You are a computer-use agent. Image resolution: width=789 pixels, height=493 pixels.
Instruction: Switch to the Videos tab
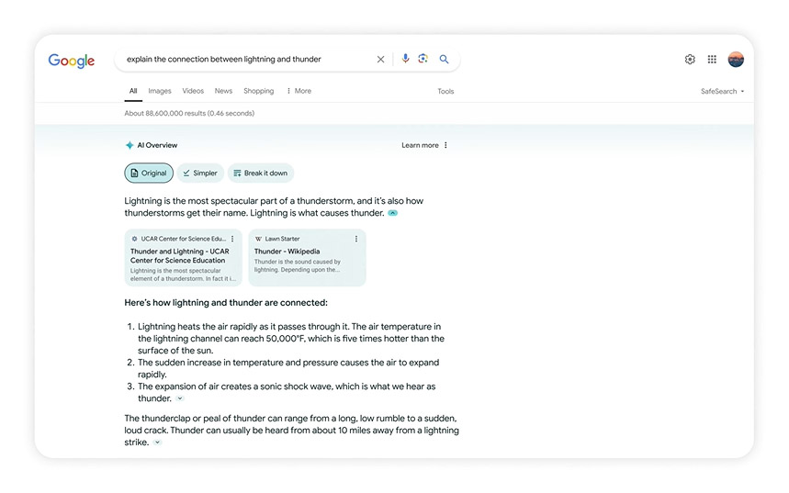point(193,91)
